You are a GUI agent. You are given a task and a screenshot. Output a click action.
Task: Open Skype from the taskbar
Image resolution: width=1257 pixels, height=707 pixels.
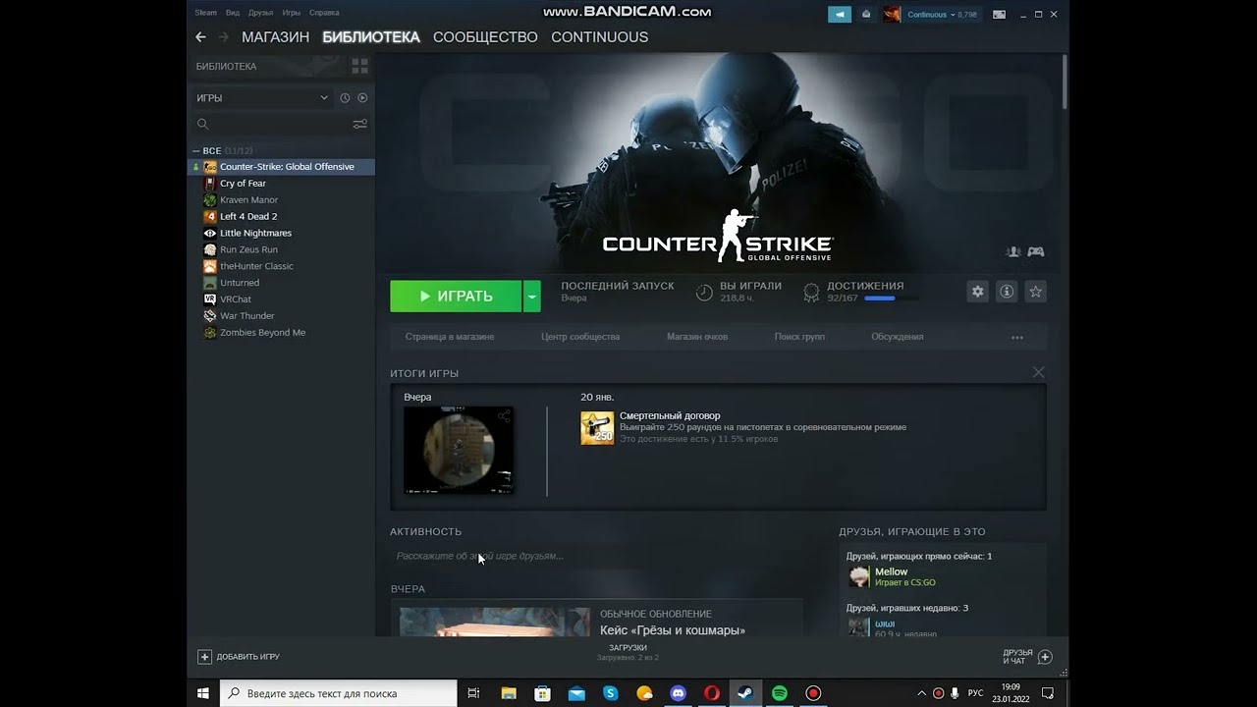click(x=610, y=693)
